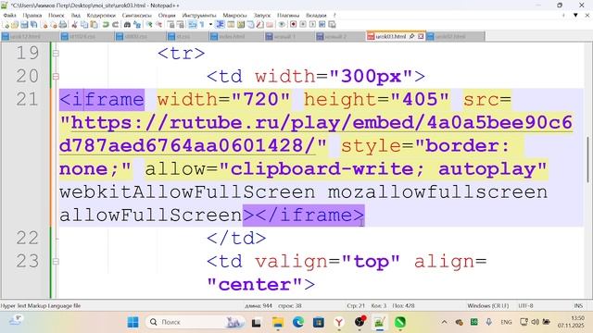Viewport: 593px width, 333px height.
Task: Click the Save Recorded Macro icon
Action: click(x=332, y=25)
